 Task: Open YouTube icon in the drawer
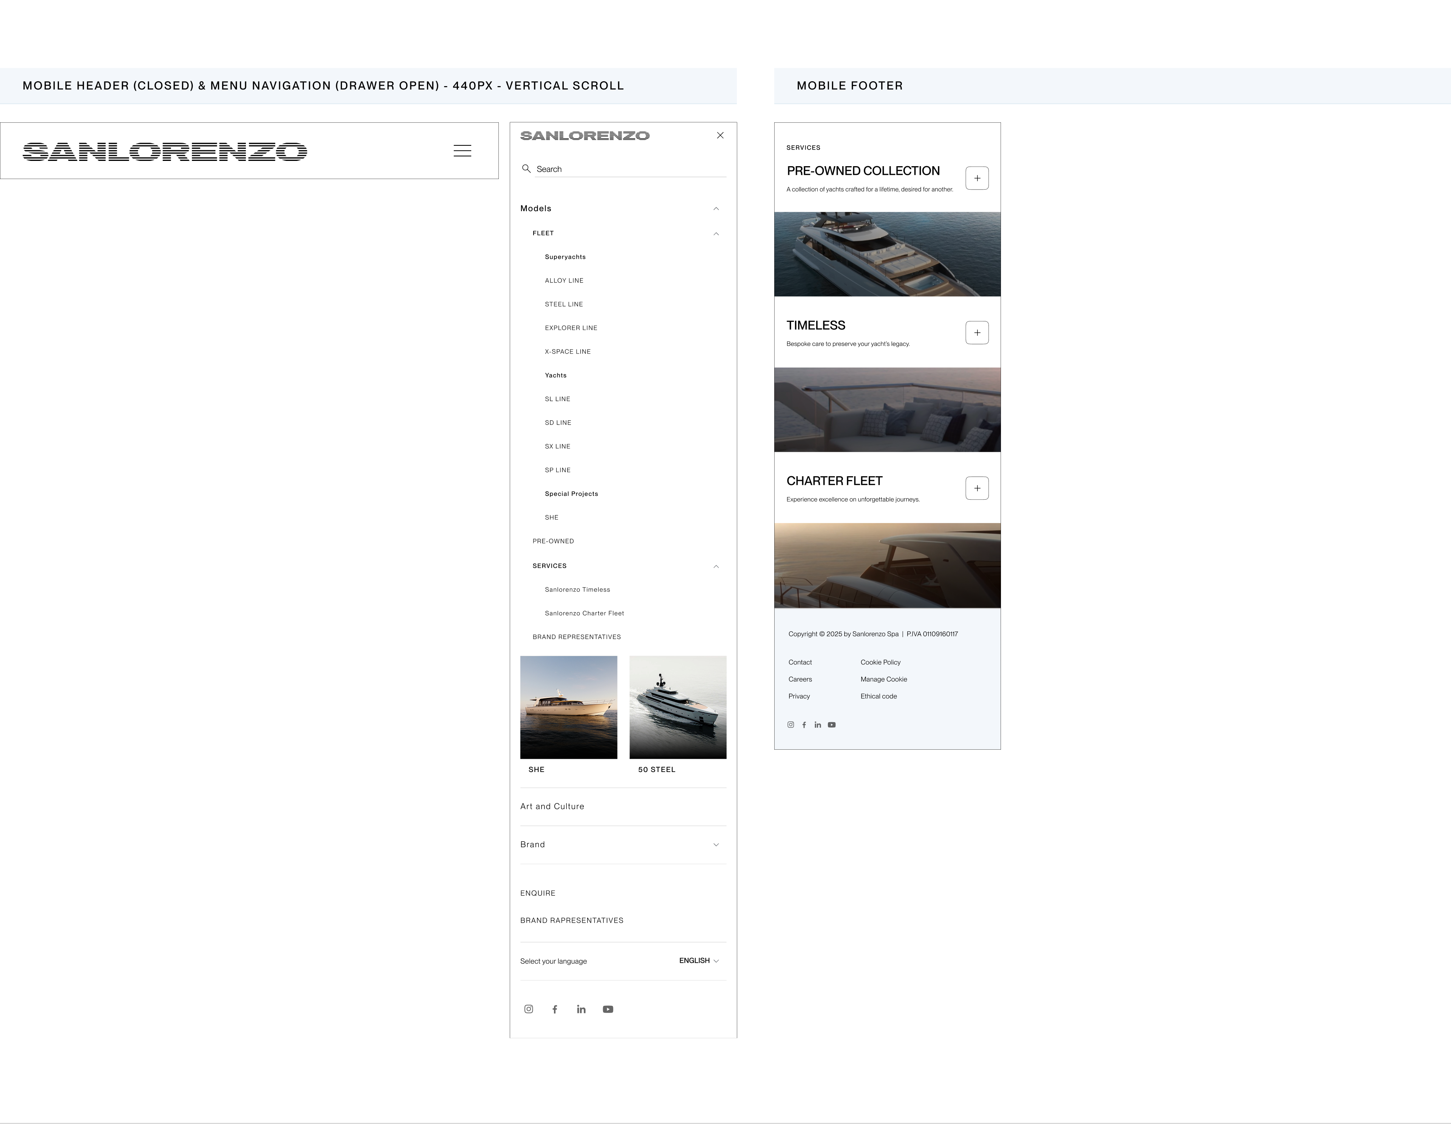click(608, 1009)
